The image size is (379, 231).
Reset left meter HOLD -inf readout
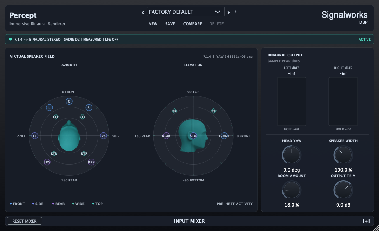tap(292, 129)
